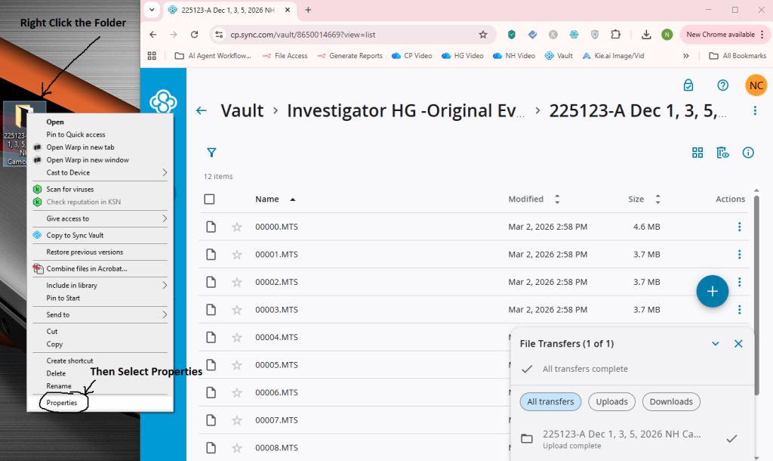The image size is (773, 461).
Task: Open the deleted files (trash with eye) icon
Action: 722,152
